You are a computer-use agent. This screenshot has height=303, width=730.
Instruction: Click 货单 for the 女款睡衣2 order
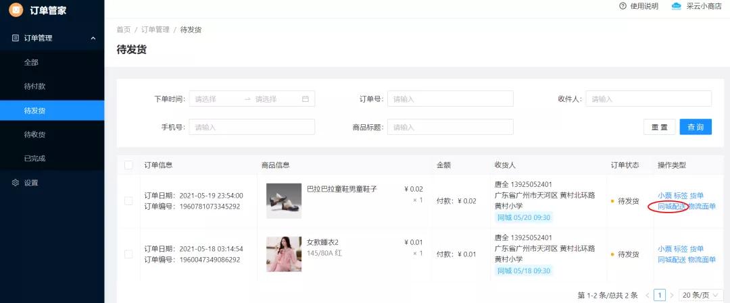[696, 248]
